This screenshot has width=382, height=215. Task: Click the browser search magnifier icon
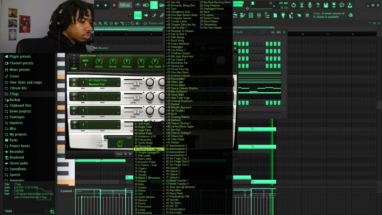pos(52,211)
